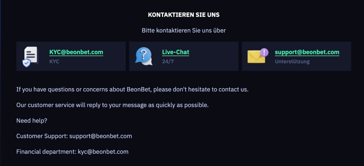Screen dimensions: 364x166
Task: Click the 24/7 label under Live-Chat
Action: tap(168, 61)
